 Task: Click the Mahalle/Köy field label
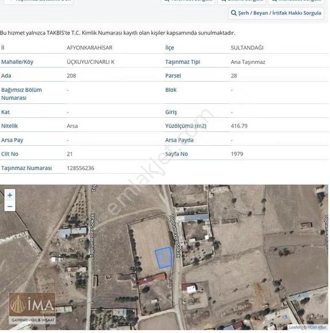(x=17, y=62)
